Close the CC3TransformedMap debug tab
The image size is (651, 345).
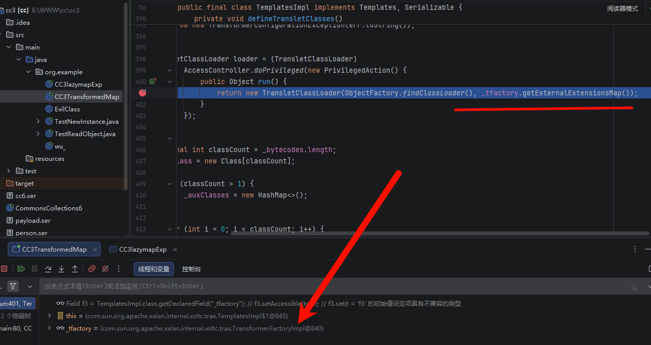coord(95,249)
